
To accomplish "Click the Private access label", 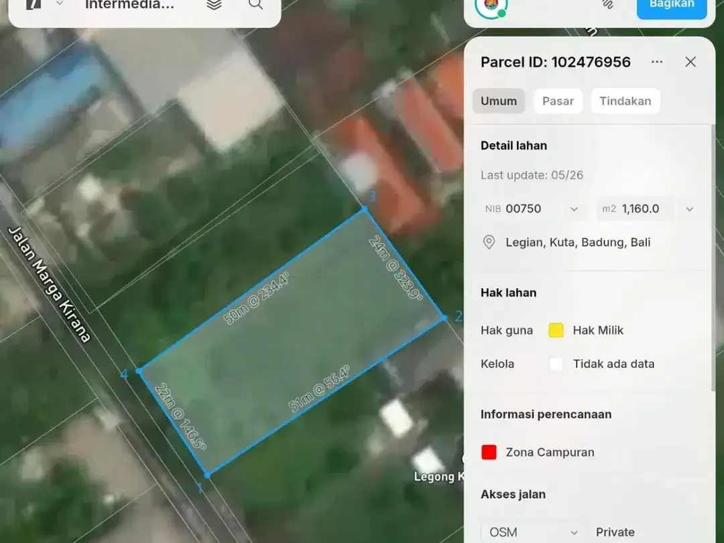I will [615, 532].
